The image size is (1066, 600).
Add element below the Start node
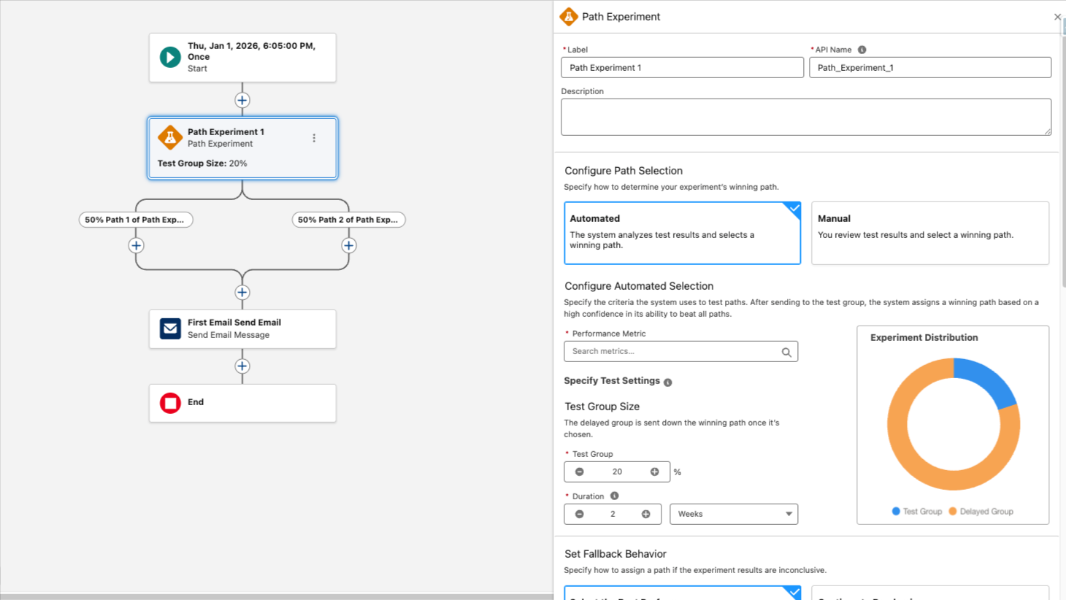pyautogui.click(x=242, y=101)
